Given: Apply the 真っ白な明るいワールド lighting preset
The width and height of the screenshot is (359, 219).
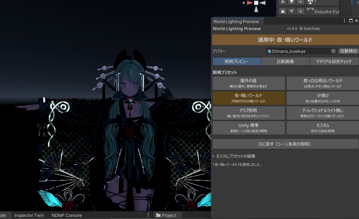Looking at the screenshot, I should pos(323,83).
